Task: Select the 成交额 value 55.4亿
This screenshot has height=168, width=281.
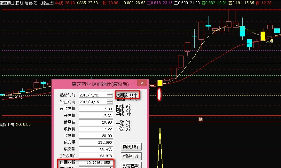Action: (96, 149)
